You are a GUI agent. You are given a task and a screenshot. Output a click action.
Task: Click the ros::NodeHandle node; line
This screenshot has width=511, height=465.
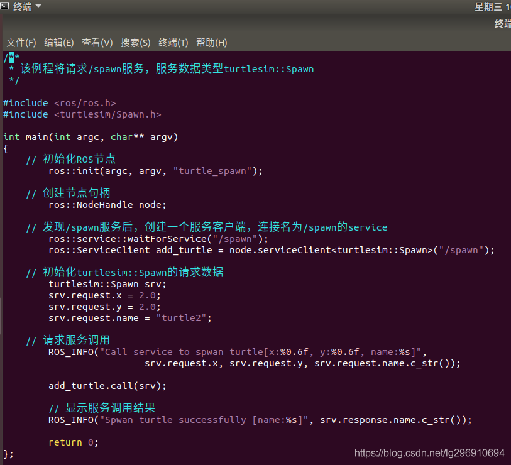107,205
